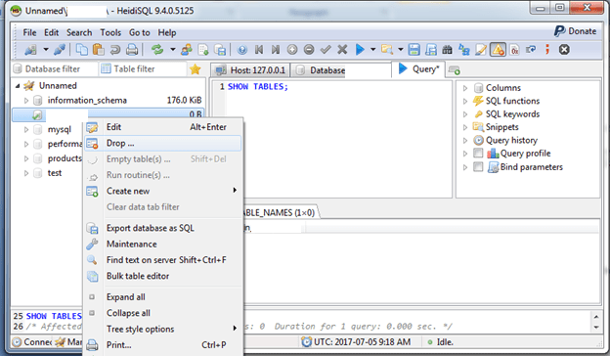
Task: Click the Save query floppy disk icon
Action: pos(414,50)
